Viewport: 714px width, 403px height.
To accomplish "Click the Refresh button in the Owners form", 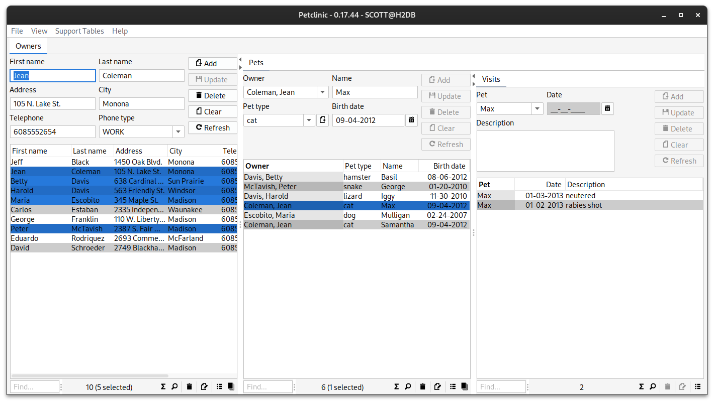I will pos(212,128).
